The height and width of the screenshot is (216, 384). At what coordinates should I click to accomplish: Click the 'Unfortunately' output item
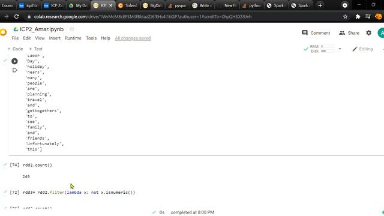44,144
